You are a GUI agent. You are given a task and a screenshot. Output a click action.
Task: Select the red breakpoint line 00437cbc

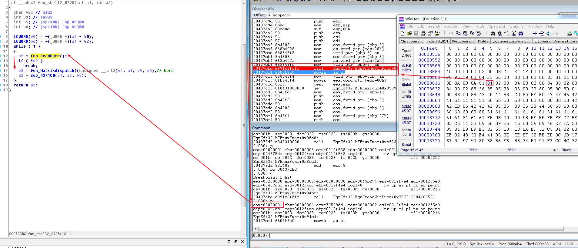(325, 69)
